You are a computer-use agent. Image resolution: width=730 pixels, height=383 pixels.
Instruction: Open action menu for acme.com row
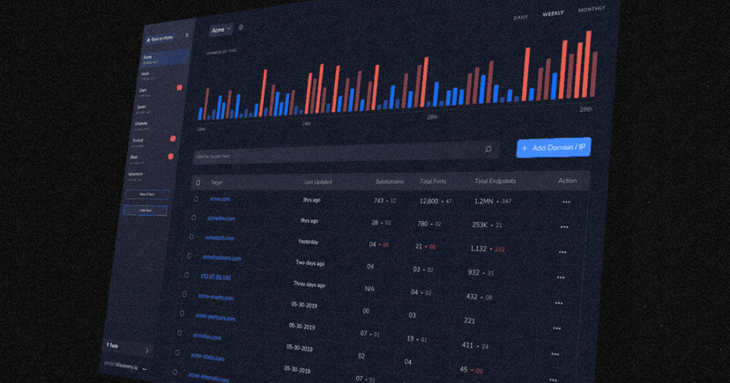(566, 203)
